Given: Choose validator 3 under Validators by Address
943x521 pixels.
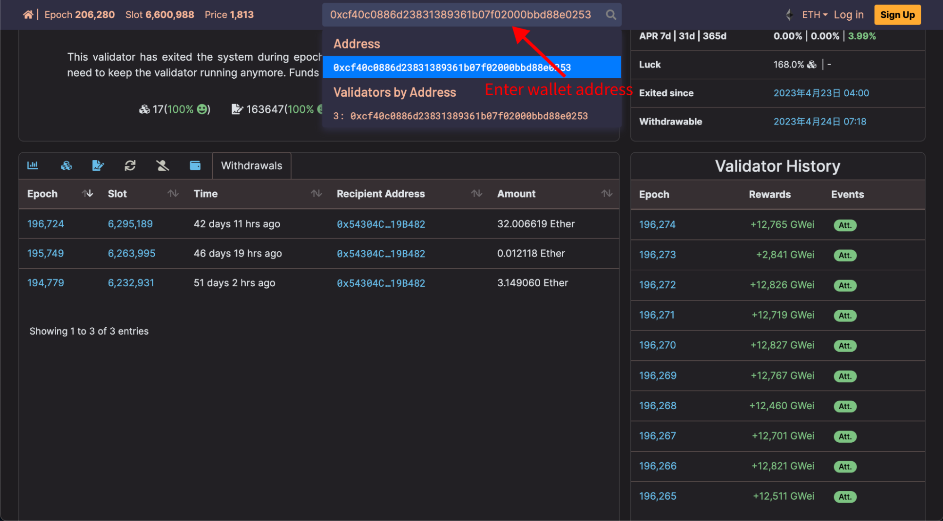Looking at the screenshot, I should 460,116.
